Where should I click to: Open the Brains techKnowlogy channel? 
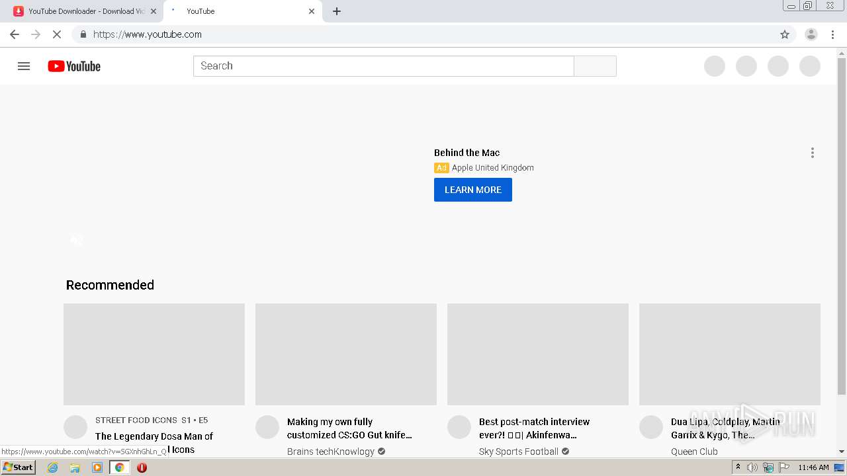pyautogui.click(x=331, y=452)
